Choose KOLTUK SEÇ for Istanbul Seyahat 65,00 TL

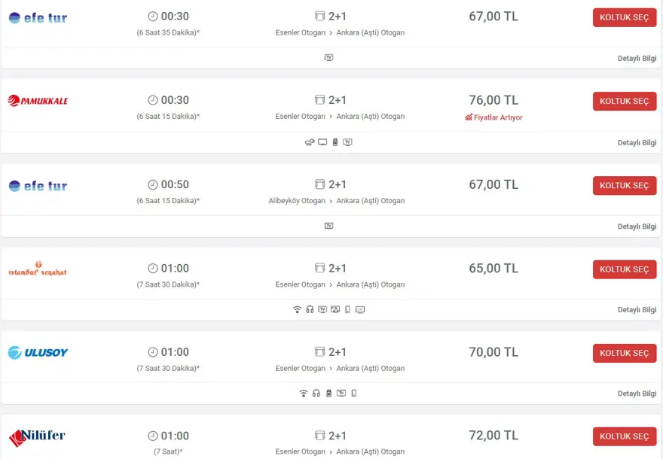pyautogui.click(x=624, y=269)
